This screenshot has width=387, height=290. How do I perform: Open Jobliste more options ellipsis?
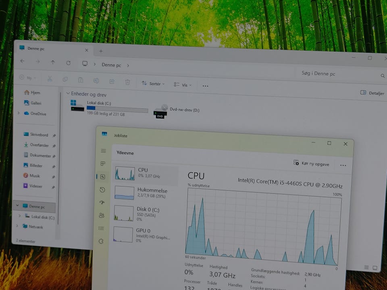click(343, 165)
